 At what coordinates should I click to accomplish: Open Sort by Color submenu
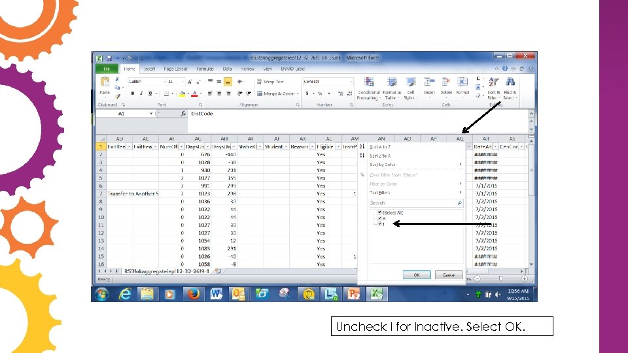click(x=415, y=165)
